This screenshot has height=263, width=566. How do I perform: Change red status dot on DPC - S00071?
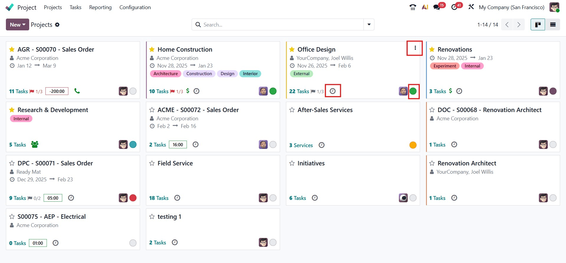(x=133, y=198)
